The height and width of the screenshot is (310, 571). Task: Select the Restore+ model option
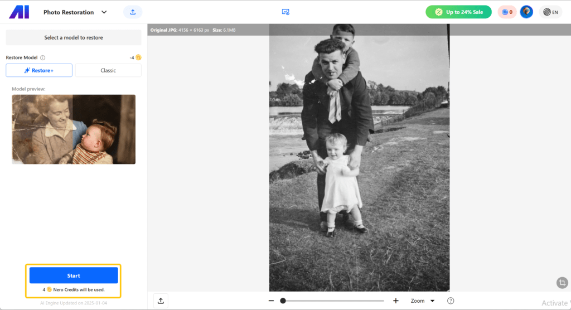(39, 70)
